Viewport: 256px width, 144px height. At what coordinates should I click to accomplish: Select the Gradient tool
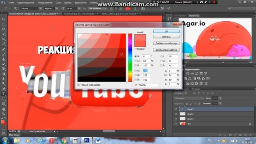click(x=4, y=74)
